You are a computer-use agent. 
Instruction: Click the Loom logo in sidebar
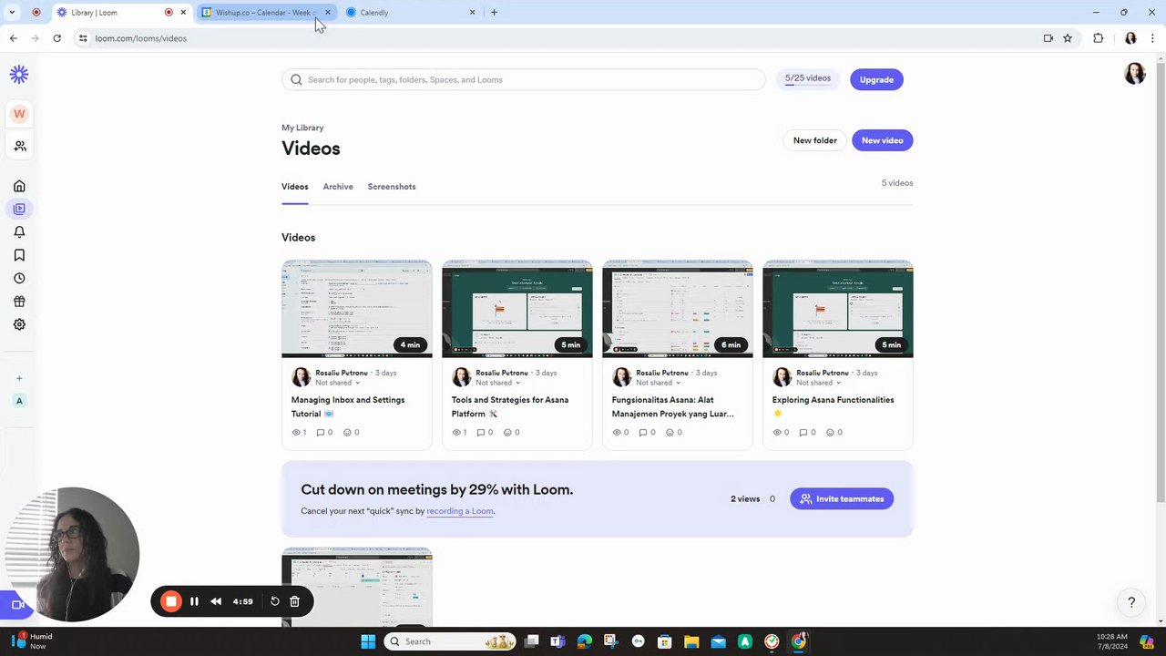[x=19, y=75]
